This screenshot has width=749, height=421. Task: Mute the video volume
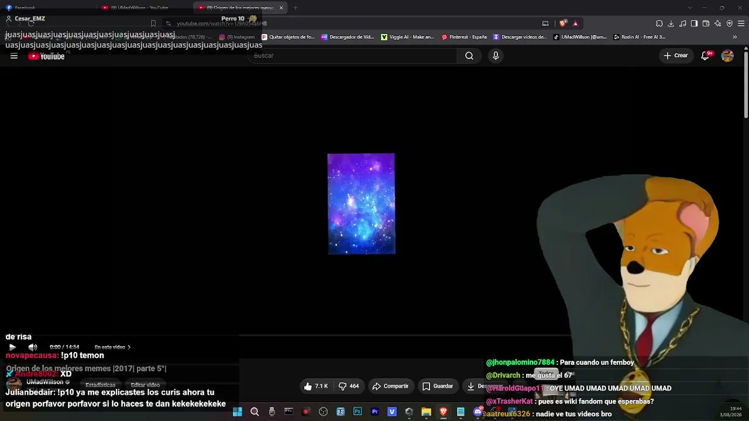tap(33, 347)
